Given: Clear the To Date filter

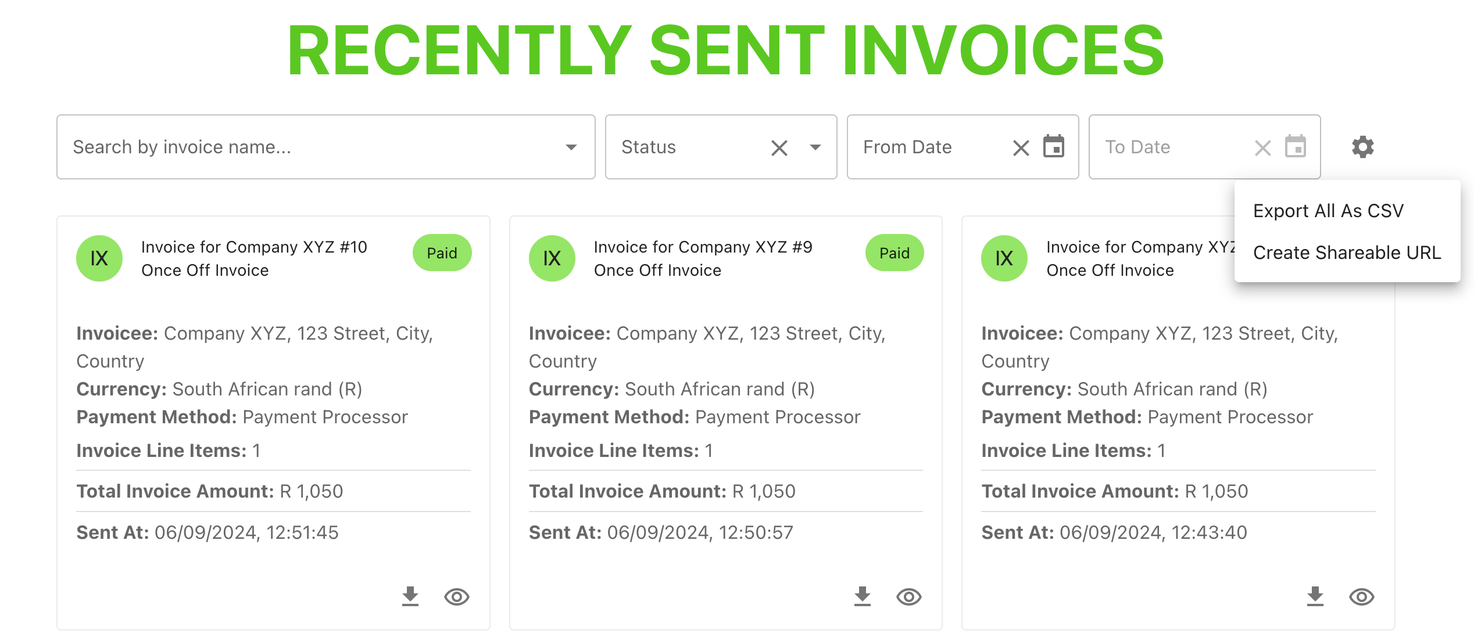Looking at the screenshot, I should coord(1262,147).
